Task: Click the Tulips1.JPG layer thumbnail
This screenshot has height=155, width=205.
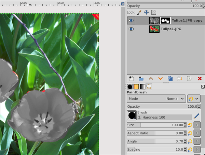Action: pyautogui.click(x=154, y=29)
